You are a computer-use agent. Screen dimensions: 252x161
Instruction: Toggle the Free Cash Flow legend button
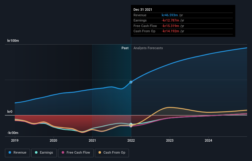76,153
